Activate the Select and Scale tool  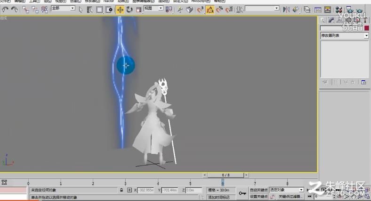coord(138,10)
